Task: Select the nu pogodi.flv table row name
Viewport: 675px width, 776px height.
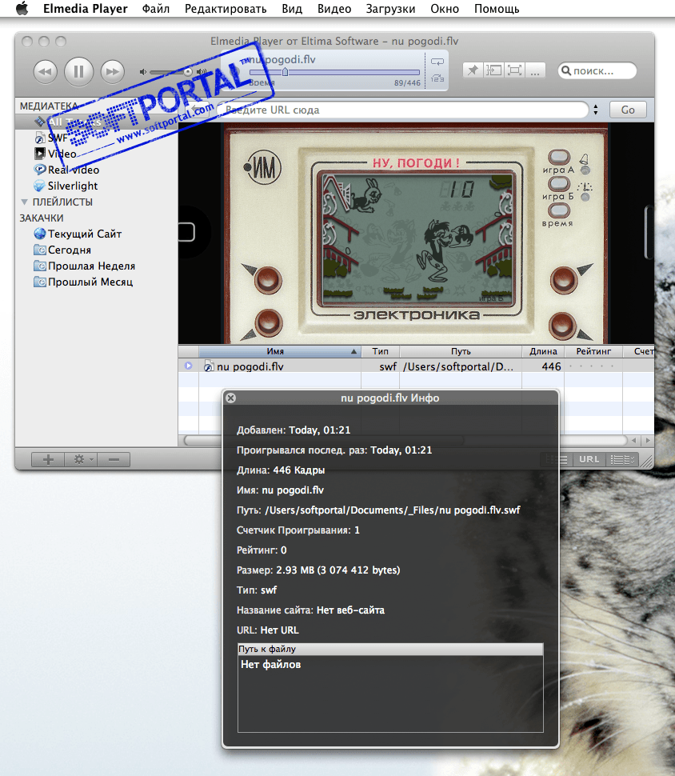Action: pyautogui.click(x=250, y=366)
